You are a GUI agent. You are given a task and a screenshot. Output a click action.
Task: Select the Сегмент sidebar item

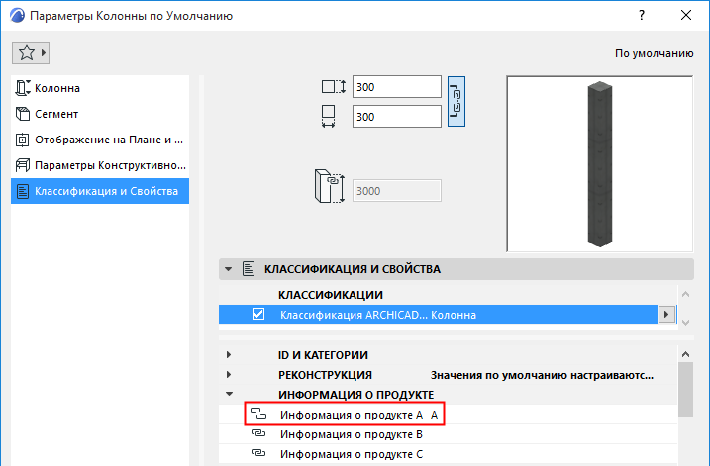[100, 114]
